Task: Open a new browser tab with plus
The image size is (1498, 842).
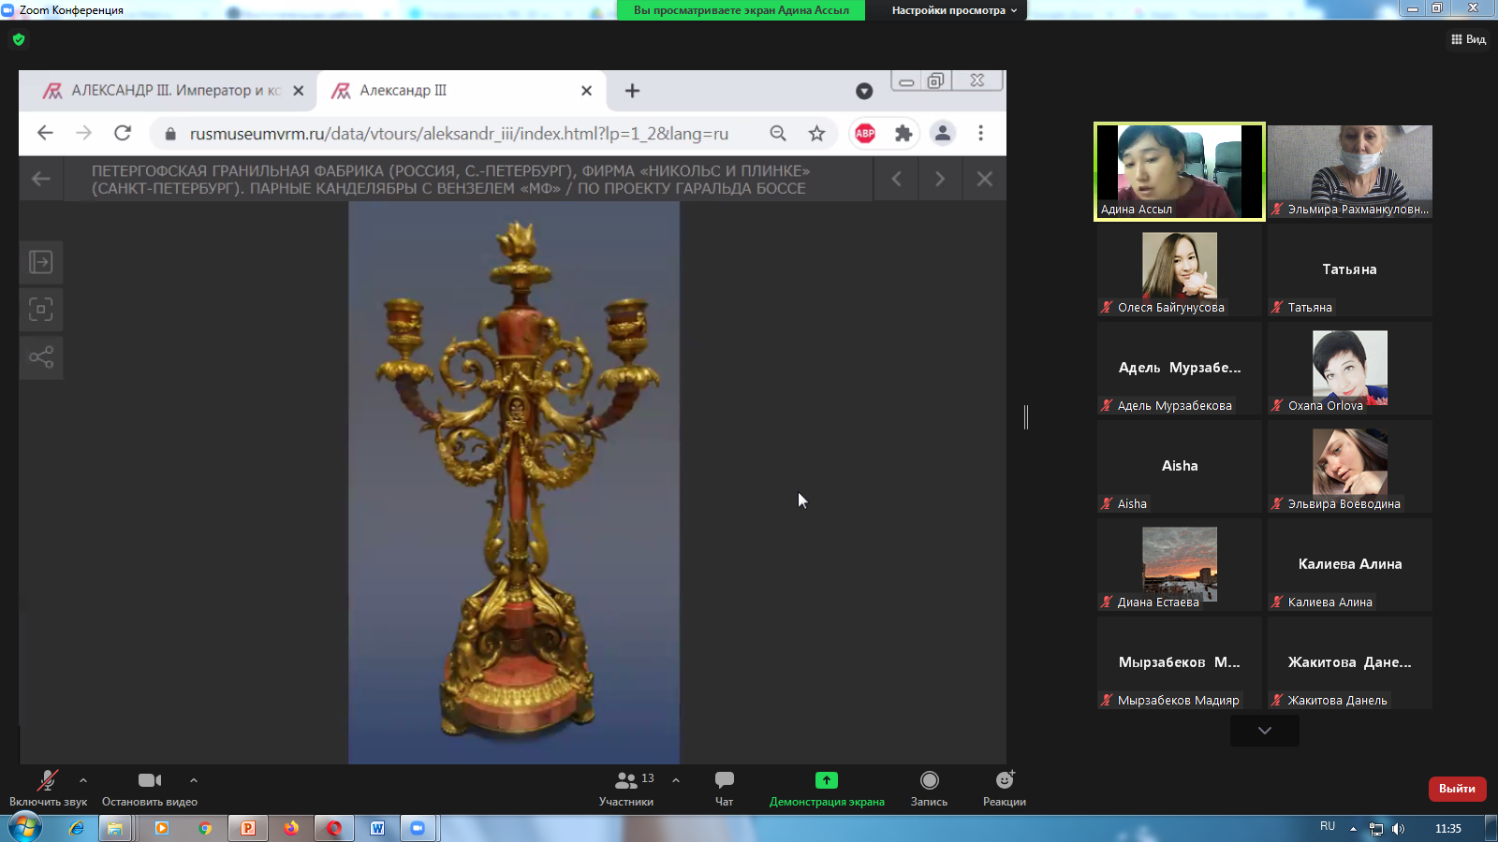Action: 632,91
